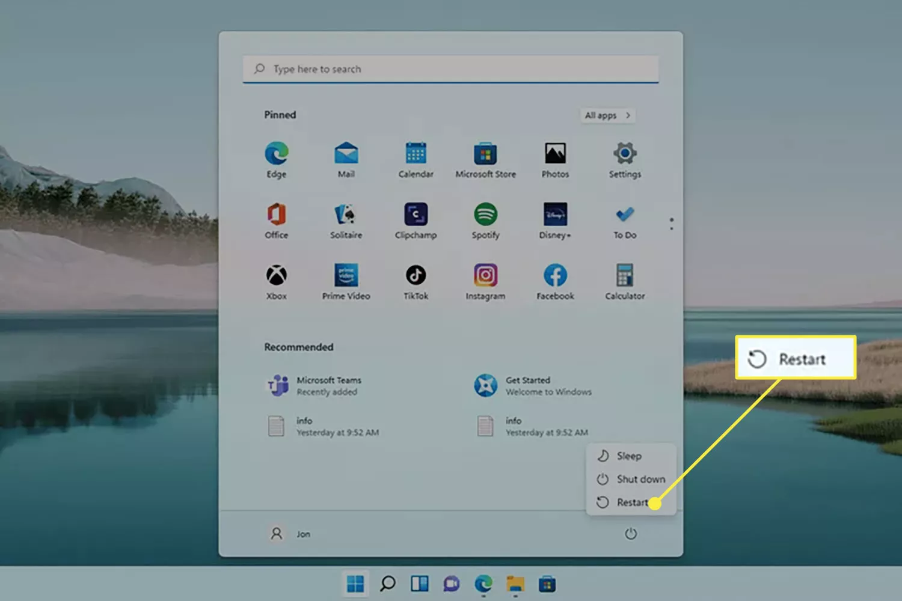Choose Sleep from the power menu

[631, 456]
